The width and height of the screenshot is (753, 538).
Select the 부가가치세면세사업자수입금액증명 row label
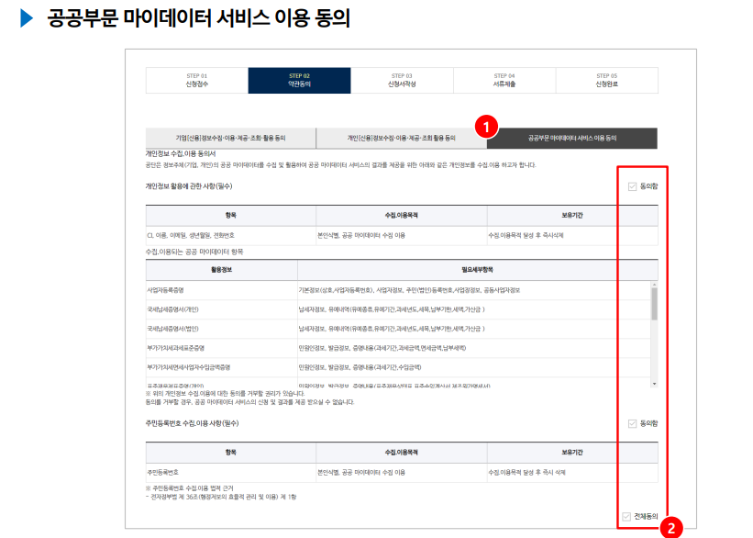[x=189, y=367]
